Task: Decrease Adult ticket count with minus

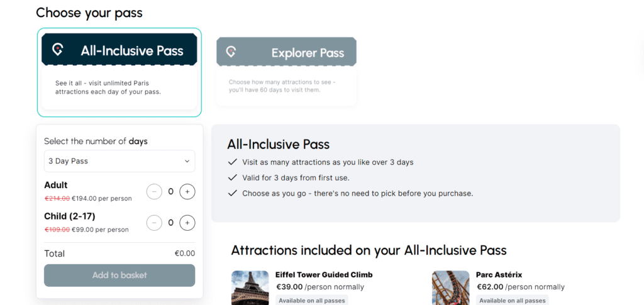Action: 155,191
